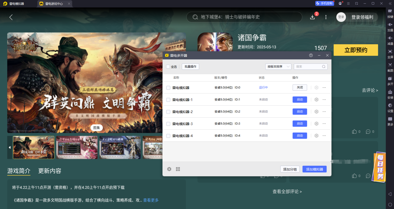Click the 添加分组 add group button
This screenshot has height=209, width=394.
tap(290, 169)
